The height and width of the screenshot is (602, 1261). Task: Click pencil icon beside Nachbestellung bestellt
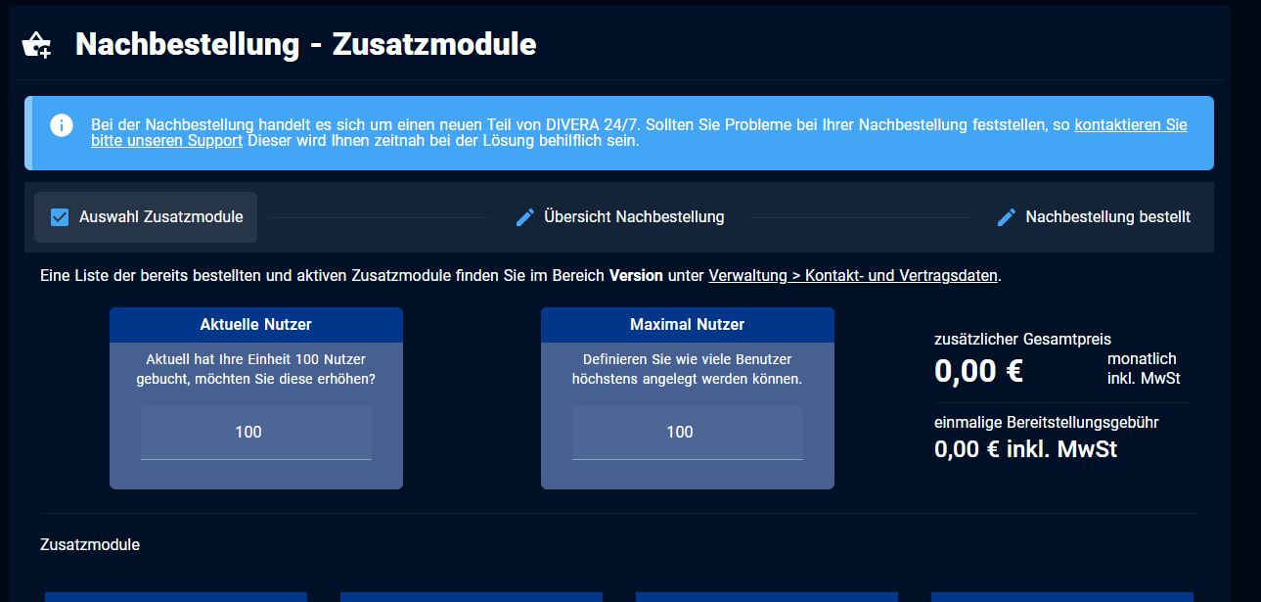(1007, 217)
